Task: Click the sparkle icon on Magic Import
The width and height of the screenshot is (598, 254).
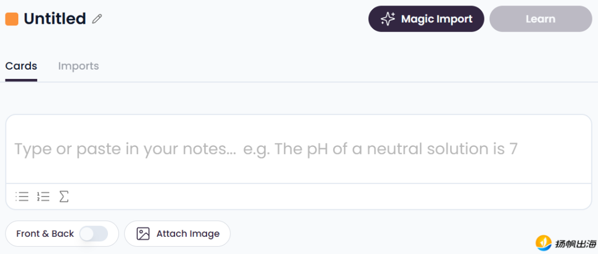Action: tap(388, 19)
